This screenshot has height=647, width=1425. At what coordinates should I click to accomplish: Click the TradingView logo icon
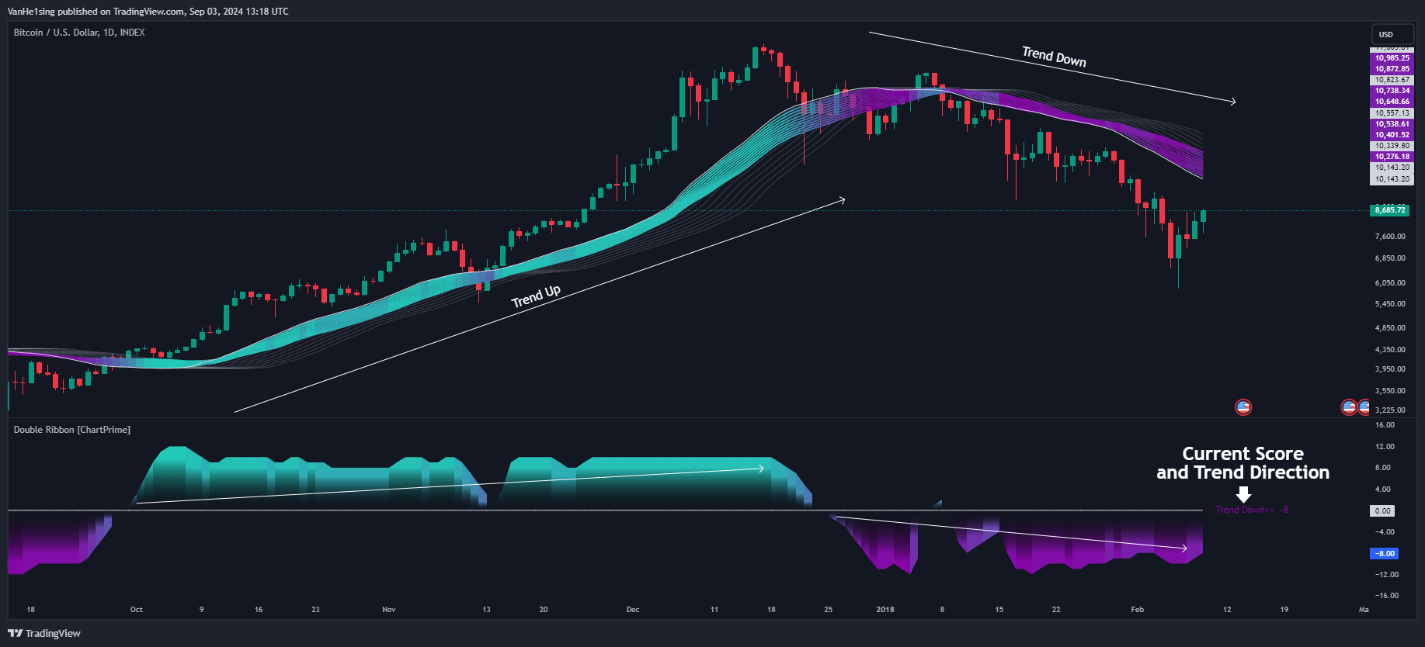(15, 633)
